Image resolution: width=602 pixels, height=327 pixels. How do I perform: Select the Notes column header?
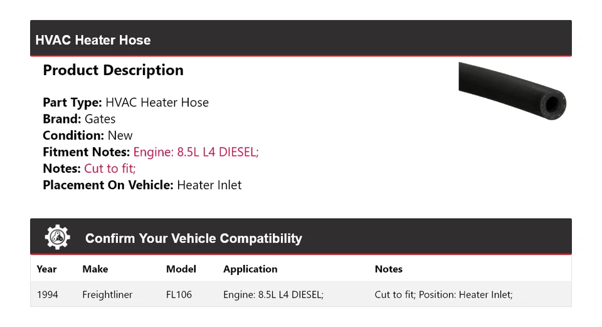(x=388, y=269)
